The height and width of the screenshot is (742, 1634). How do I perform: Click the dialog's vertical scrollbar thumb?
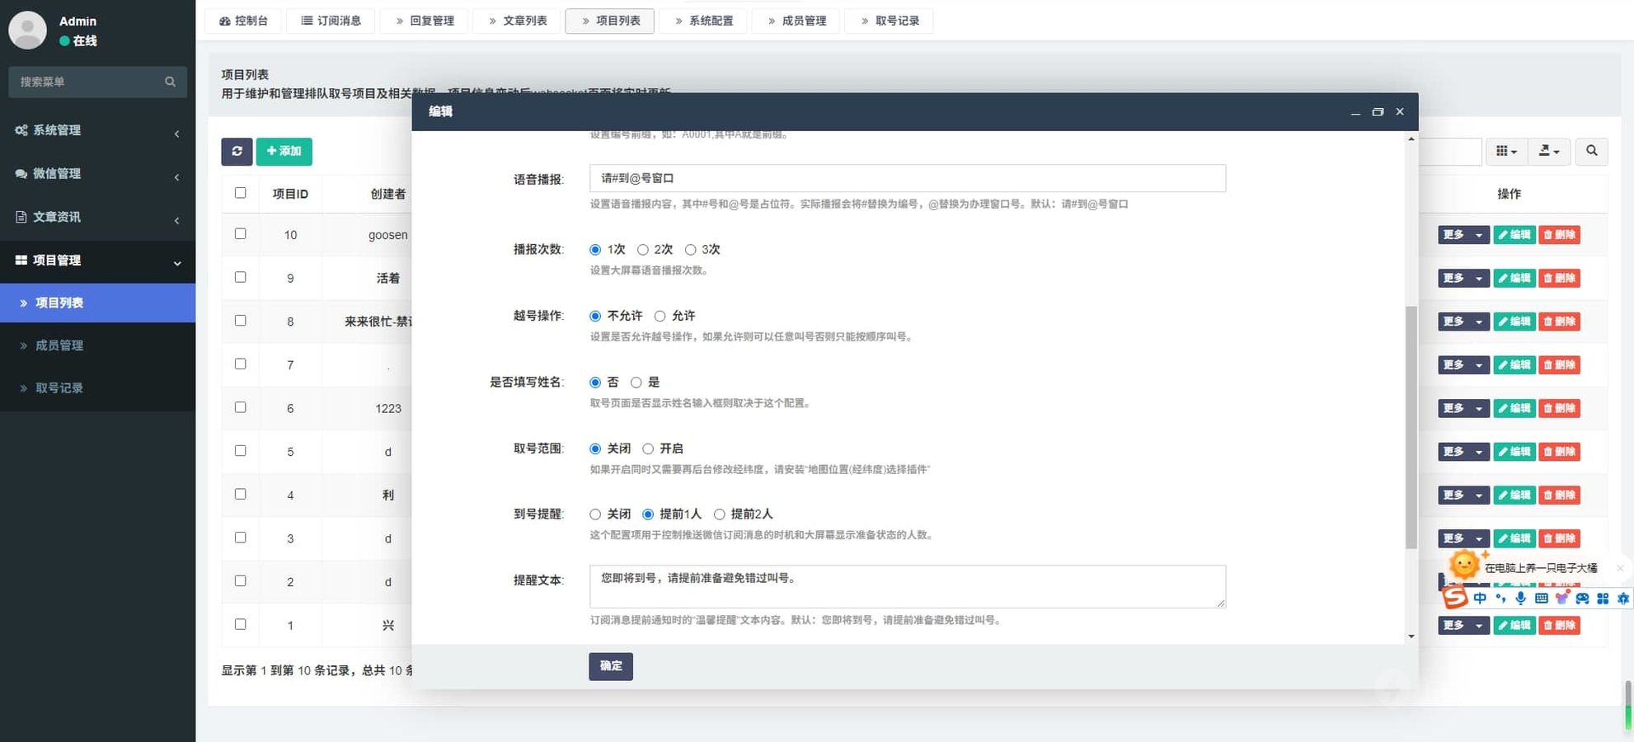tap(1411, 427)
